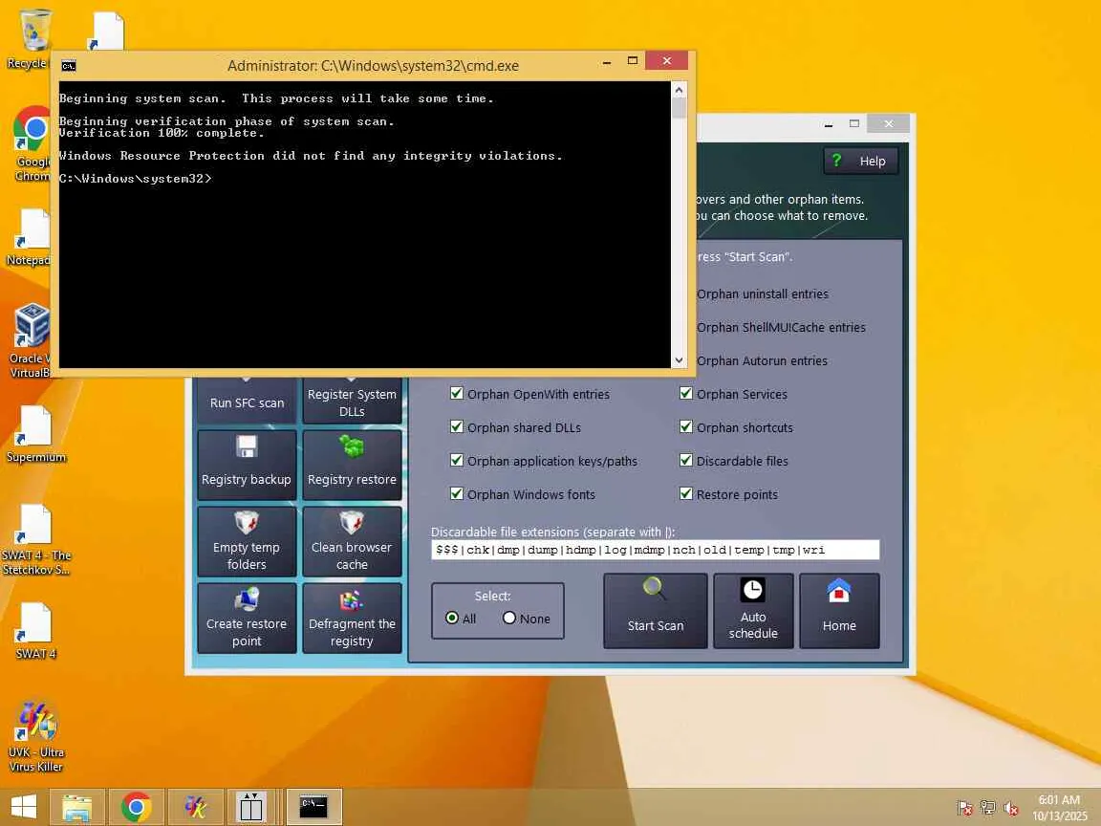
Task: Open the Windows Start button
Action: [x=23, y=806]
